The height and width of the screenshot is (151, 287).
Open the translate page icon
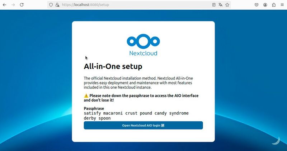point(220,5)
